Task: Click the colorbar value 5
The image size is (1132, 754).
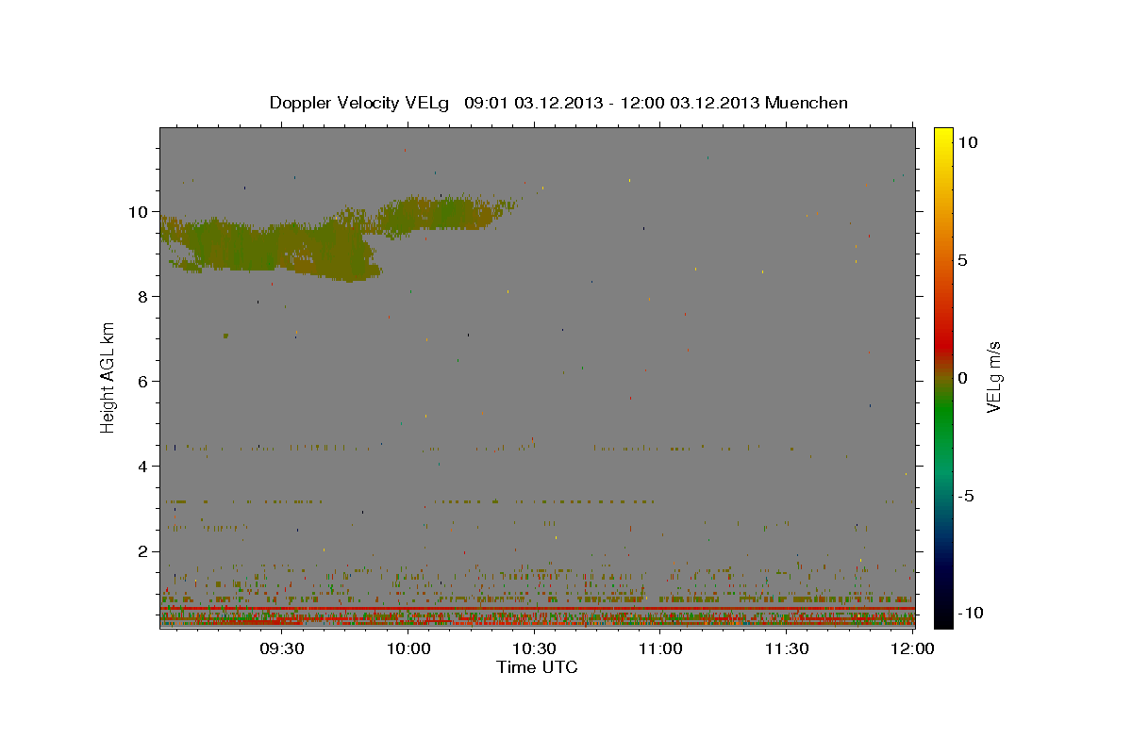Action: (x=962, y=260)
